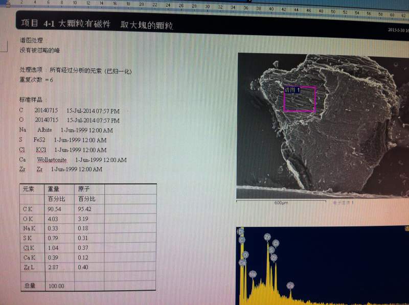The image size is (409, 305).
Task: Click the 'Albite' standard entry for Na
Action: click(44, 130)
